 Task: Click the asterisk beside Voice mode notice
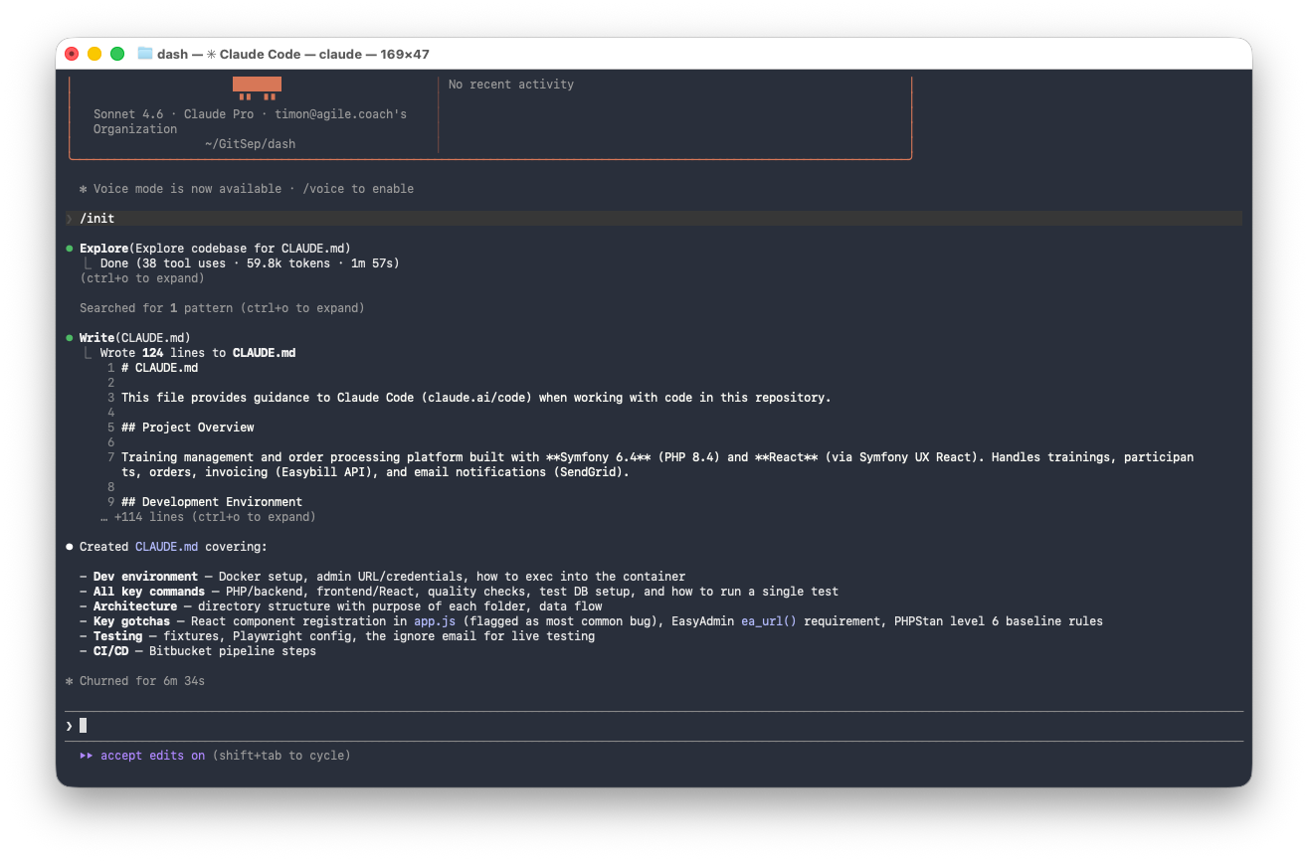[x=84, y=189]
